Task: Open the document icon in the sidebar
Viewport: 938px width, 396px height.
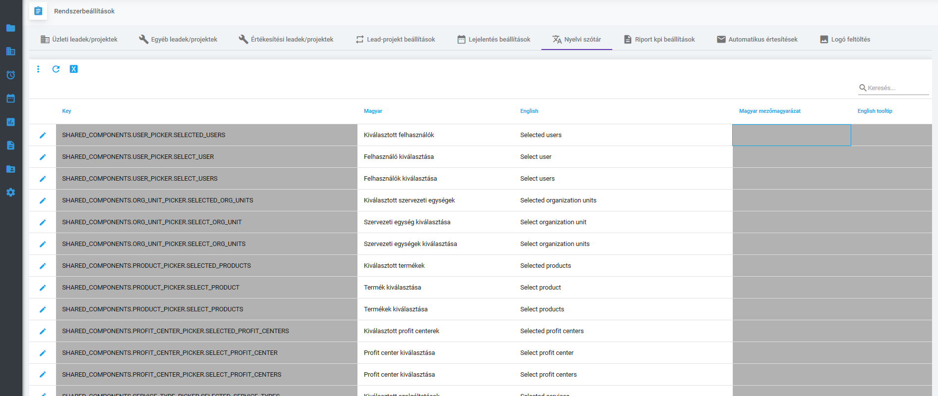Action: [x=10, y=145]
